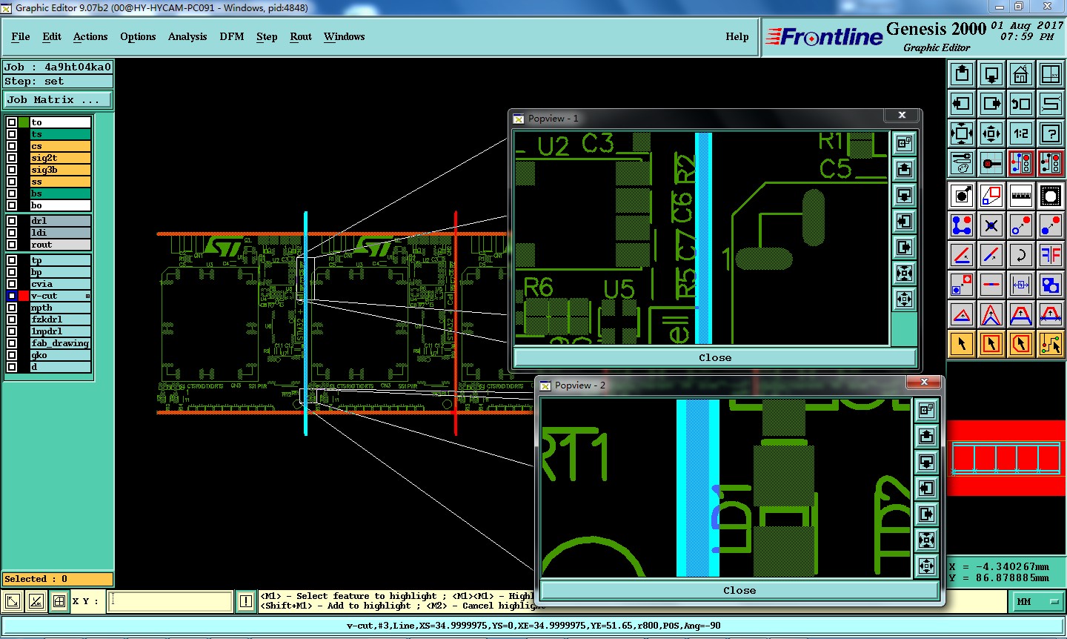The image size is (1067, 639).
Task: Click the red color swatch of layer v-cut
Action: coord(24,296)
